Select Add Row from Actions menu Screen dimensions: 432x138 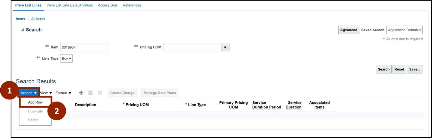tap(35, 102)
